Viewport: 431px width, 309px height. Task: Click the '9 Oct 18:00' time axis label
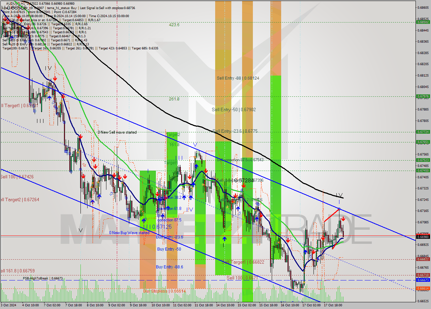[x=138, y=305]
